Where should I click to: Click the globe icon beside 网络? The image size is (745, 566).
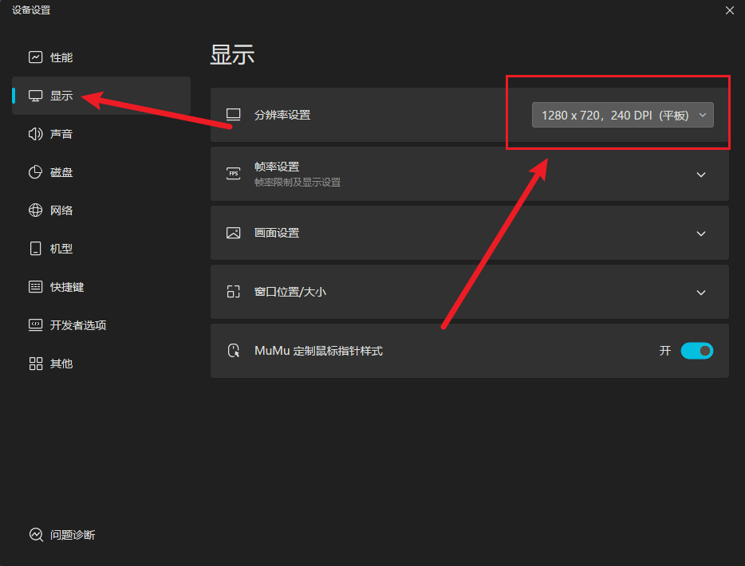(36, 210)
